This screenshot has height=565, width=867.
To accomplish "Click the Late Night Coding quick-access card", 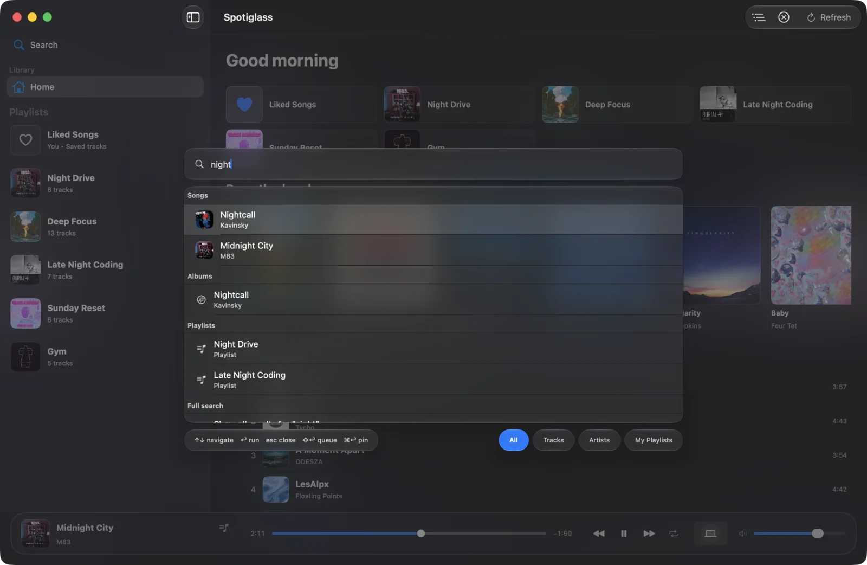I will tap(775, 104).
